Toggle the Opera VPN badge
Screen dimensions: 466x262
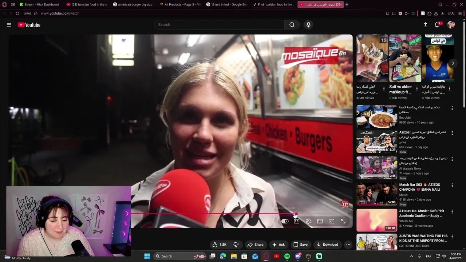point(27,13)
